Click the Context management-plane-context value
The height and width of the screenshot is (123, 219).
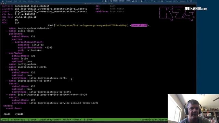(x=32, y=6)
